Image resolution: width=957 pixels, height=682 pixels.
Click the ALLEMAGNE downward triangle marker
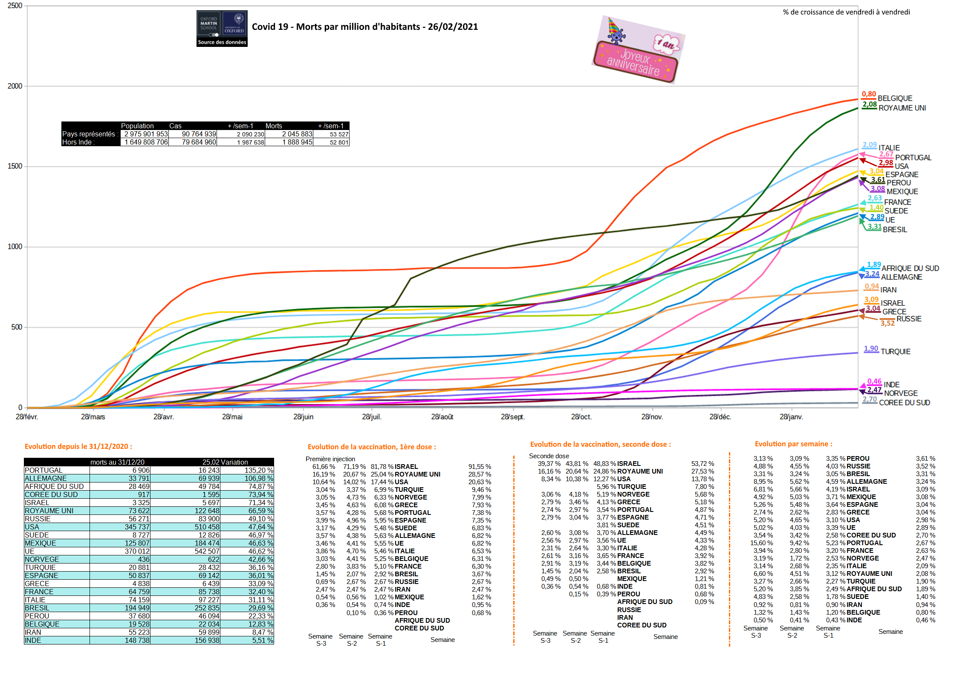(x=862, y=277)
